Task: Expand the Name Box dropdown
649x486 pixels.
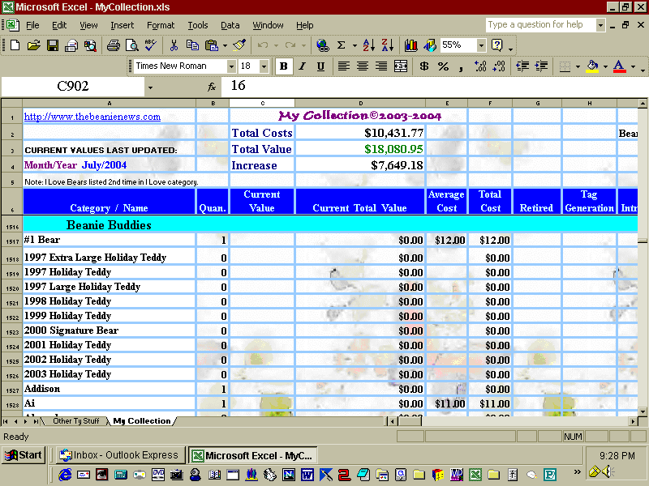Action: coord(150,87)
